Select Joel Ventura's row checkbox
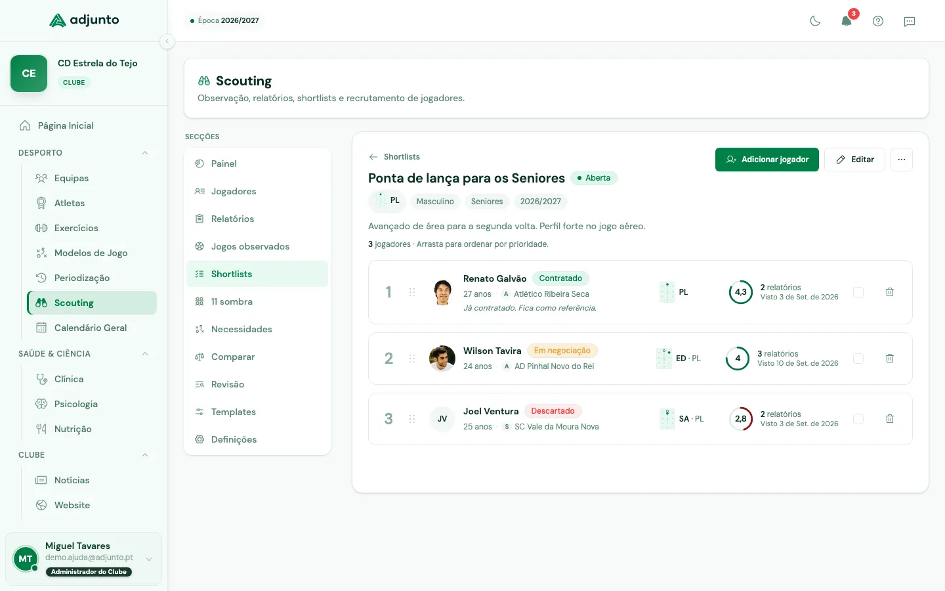Screen dimensions: 945x591 tap(858, 419)
